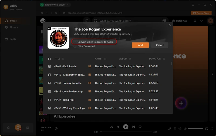This screenshot has width=216, height=136.
Task: Click the video icon on #2437 row
Action: point(90,100)
